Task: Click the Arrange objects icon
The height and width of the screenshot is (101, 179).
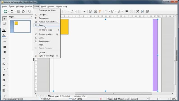Action: [119, 11]
